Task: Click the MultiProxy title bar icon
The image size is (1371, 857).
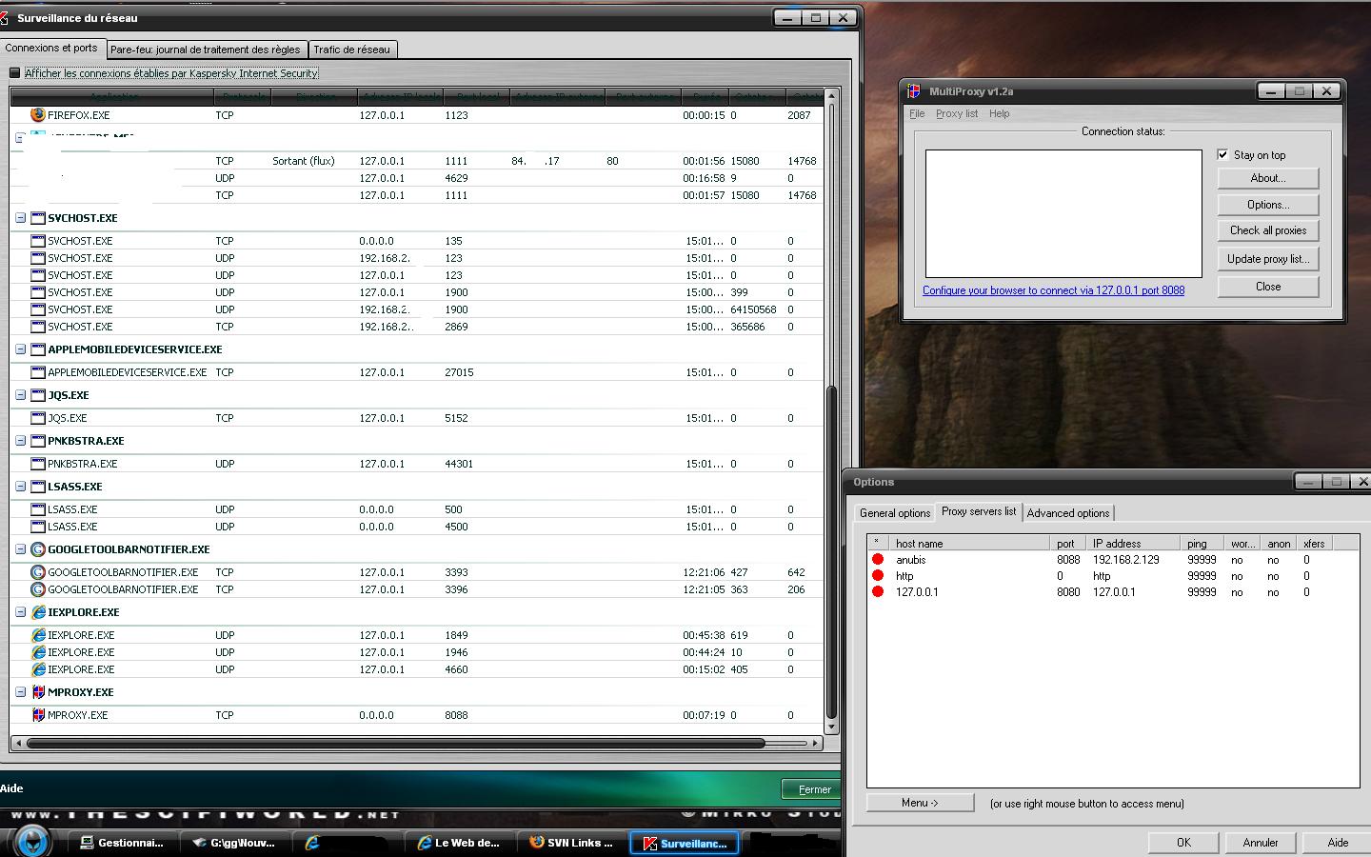Action: (x=914, y=91)
